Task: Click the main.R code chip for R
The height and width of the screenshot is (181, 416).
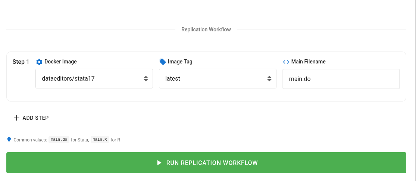Action: 100,140
